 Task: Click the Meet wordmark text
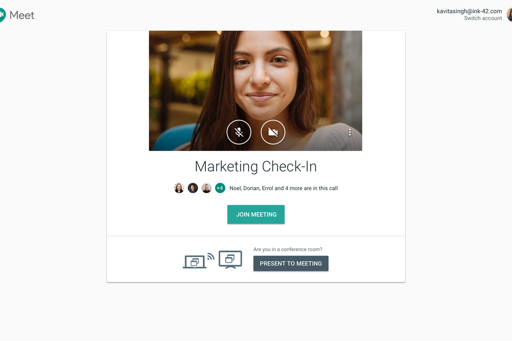[22, 15]
